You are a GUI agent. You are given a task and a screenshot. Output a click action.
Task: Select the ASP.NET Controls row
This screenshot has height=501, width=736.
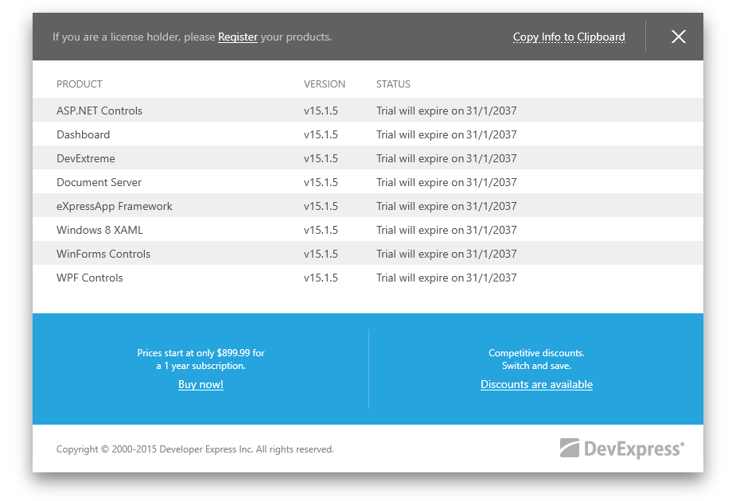(x=99, y=111)
